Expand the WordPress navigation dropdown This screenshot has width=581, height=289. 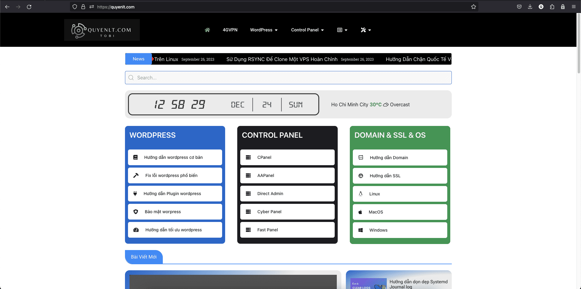[264, 30]
